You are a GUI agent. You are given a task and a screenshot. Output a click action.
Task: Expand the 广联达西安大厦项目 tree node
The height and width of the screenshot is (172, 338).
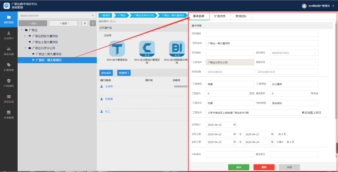click(25, 36)
